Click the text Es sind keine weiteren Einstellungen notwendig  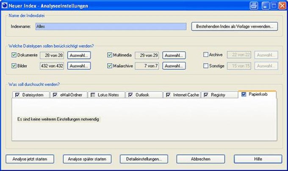coord(58,119)
